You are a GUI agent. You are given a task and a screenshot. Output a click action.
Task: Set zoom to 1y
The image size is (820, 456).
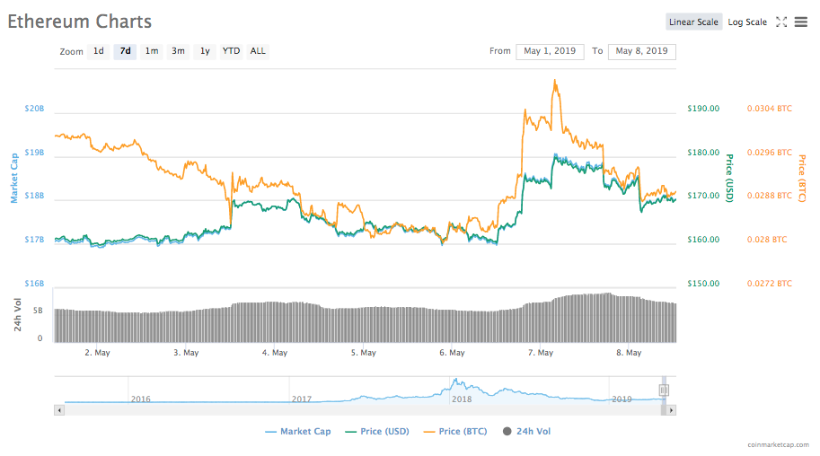click(205, 51)
